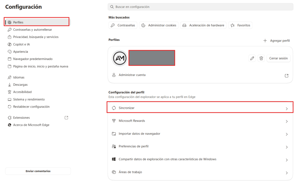Open Privacidad, búsqueda y servicios
This screenshot has height=181, width=299.
coord(36,37)
